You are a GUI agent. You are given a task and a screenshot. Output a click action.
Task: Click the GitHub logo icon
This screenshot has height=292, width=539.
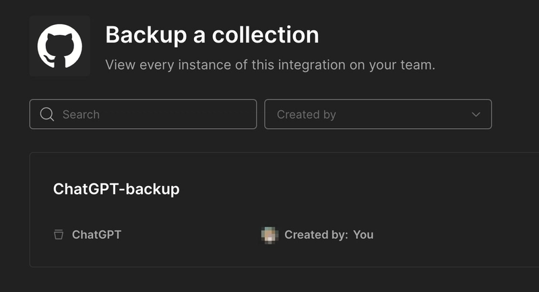(60, 46)
